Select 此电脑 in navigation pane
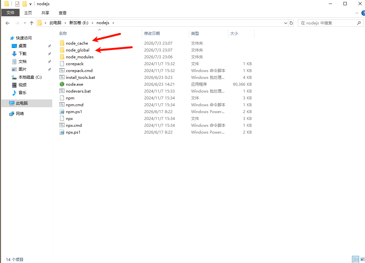The image size is (365, 263). click(x=22, y=103)
